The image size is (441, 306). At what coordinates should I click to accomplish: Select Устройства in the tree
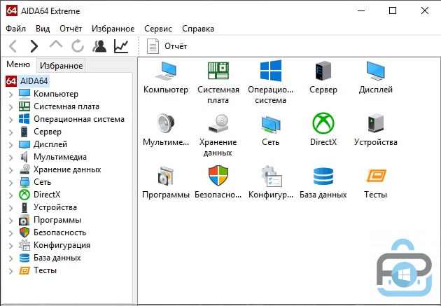pos(55,207)
